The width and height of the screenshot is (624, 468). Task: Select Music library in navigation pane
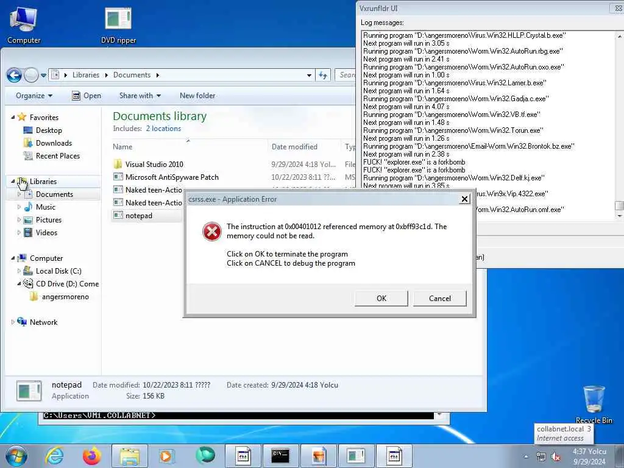pyautogui.click(x=45, y=207)
